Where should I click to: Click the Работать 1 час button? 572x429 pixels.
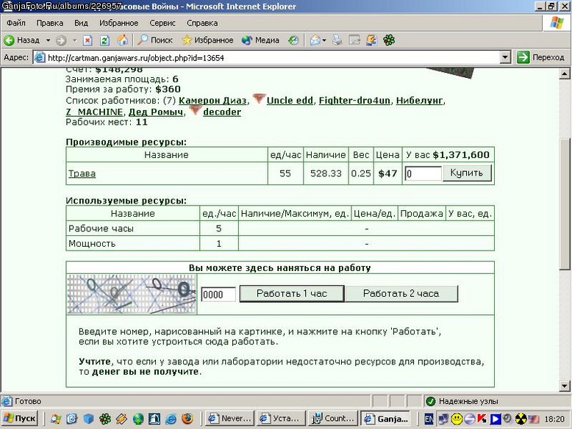click(x=291, y=293)
